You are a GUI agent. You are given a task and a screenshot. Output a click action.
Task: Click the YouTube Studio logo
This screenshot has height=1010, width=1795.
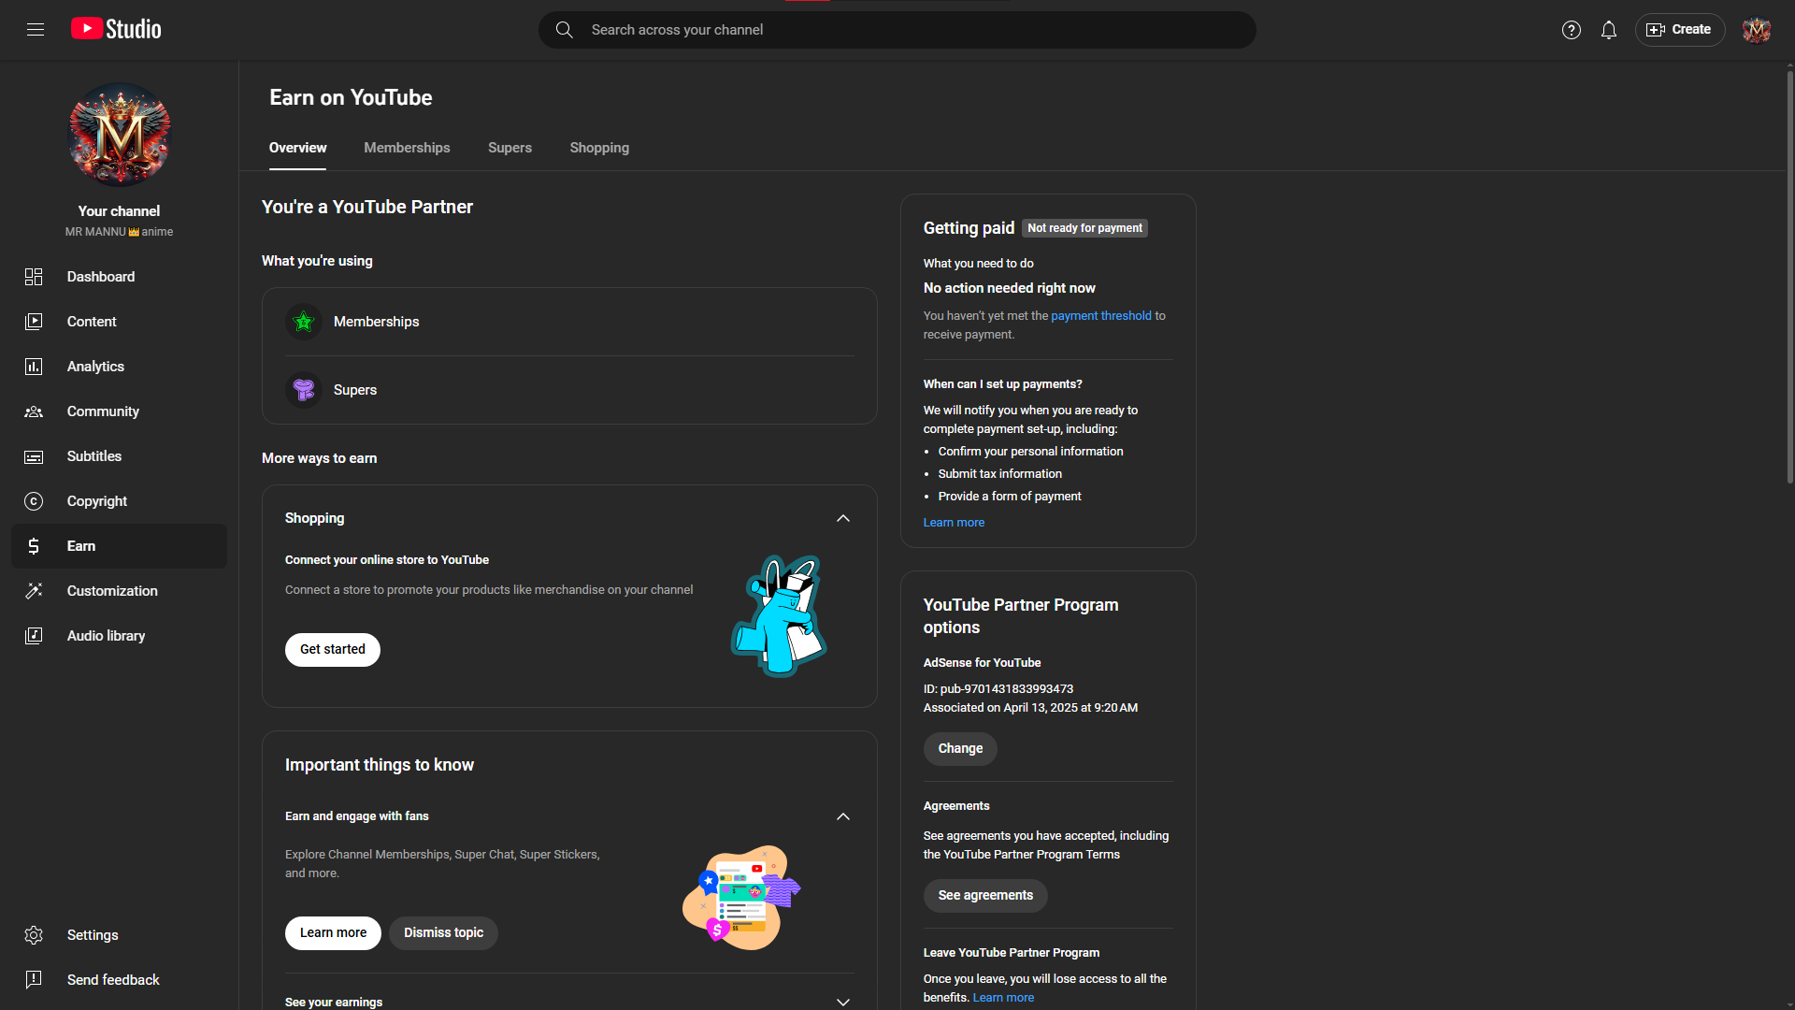click(117, 29)
